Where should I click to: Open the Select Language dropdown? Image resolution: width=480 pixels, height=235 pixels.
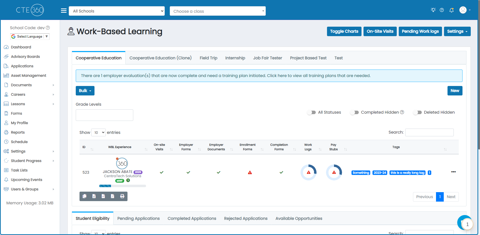coord(30,36)
